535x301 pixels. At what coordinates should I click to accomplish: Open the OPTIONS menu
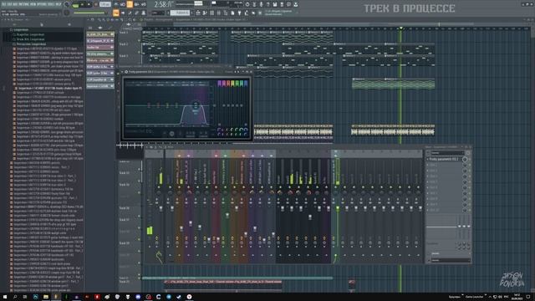pos(42,4)
